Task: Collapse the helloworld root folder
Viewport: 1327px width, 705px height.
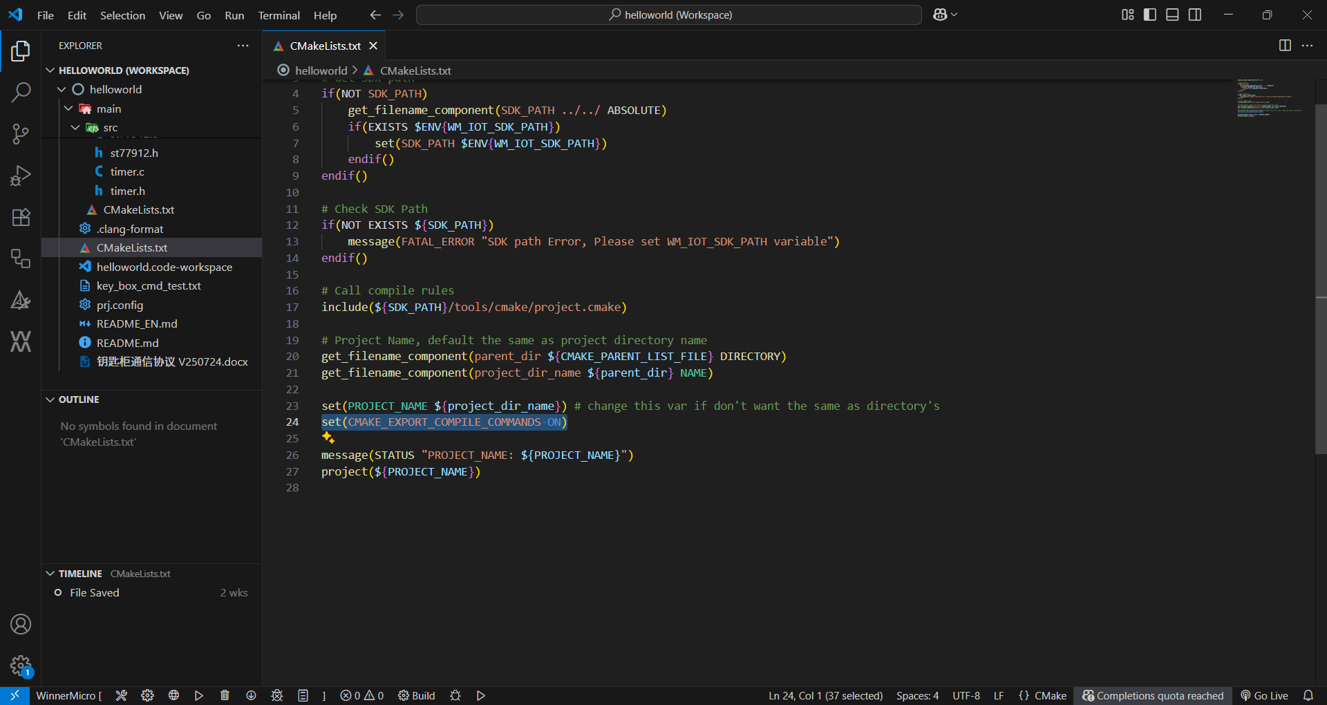Action: (x=62, y=89)
